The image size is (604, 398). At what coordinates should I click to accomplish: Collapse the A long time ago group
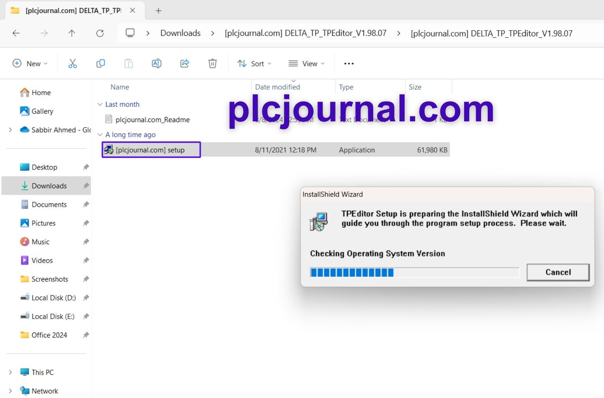tap(100, 134)
